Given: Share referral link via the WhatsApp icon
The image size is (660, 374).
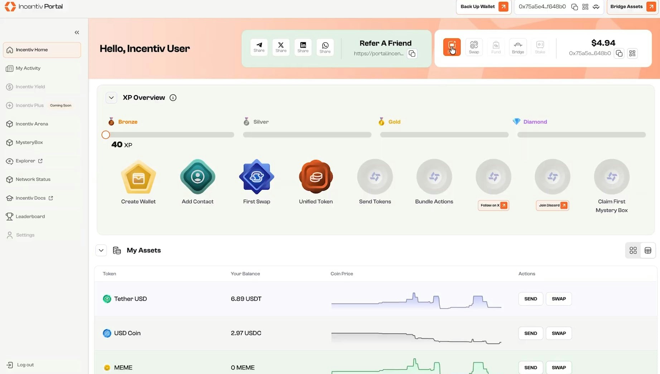Looking at the screenshot, I should (325, 47).
